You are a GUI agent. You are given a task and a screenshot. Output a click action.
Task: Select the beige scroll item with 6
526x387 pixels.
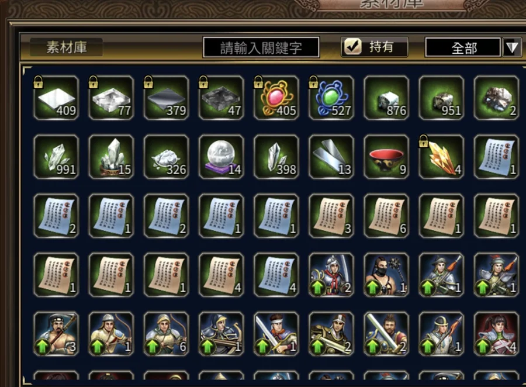tap(386, 216)
